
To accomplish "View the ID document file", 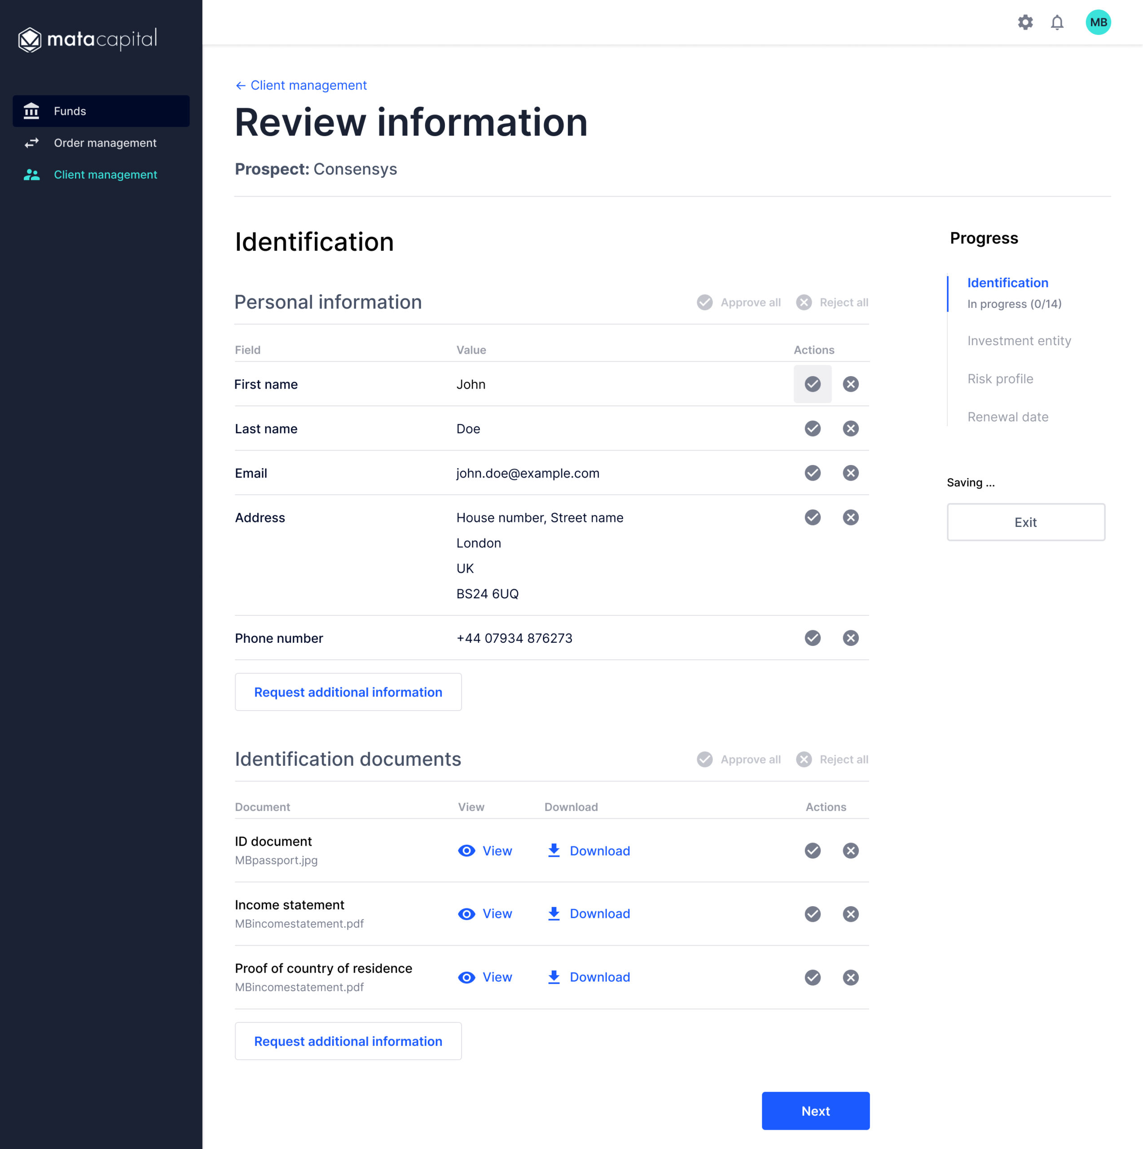I will coord(485,851).
